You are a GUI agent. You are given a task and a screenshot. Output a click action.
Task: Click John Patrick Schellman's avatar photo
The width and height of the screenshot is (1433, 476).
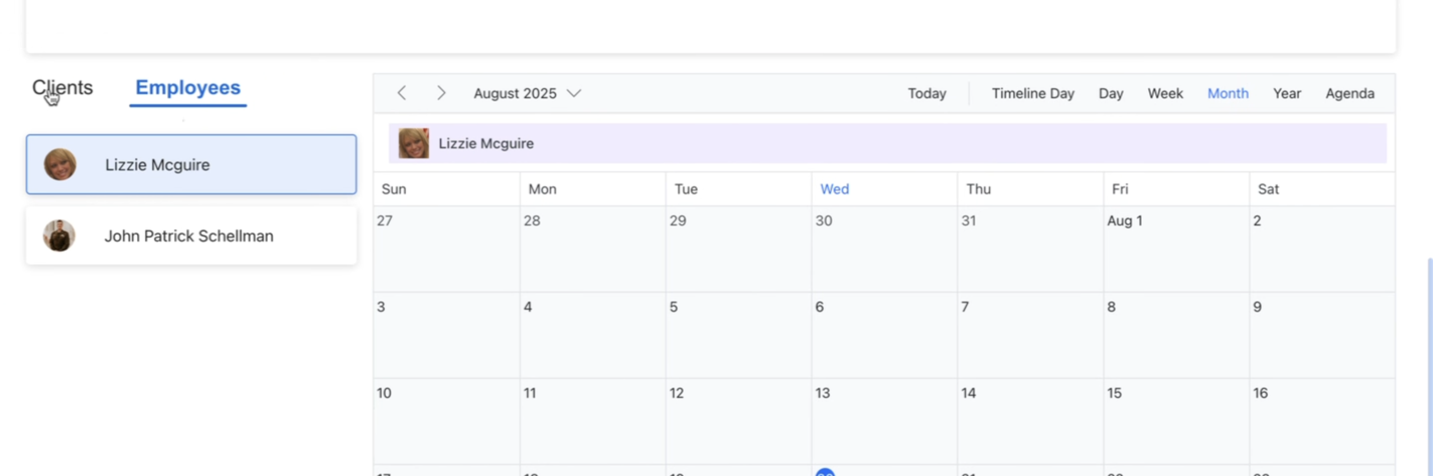[x=59, y=236]
